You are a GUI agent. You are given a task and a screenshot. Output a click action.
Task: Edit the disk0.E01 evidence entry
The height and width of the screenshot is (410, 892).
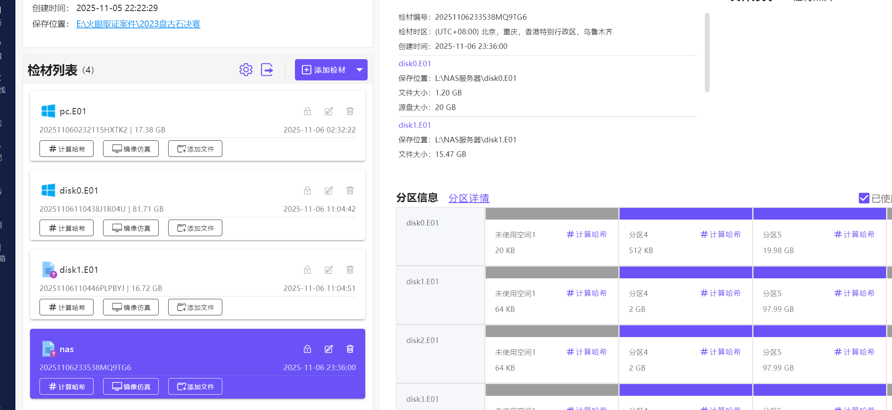point(329,190)
